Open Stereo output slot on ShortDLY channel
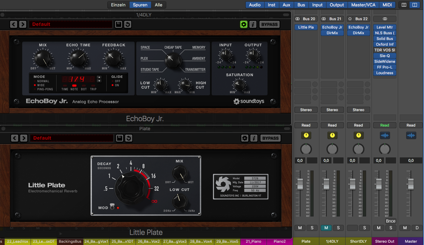This screenshot has height=245, width=424. (x=358, y=110)
